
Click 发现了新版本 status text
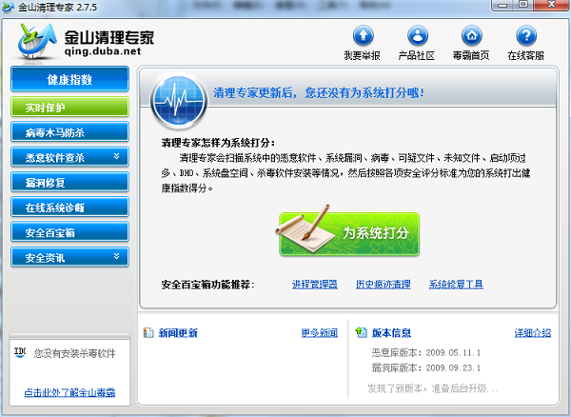(433, 388)
